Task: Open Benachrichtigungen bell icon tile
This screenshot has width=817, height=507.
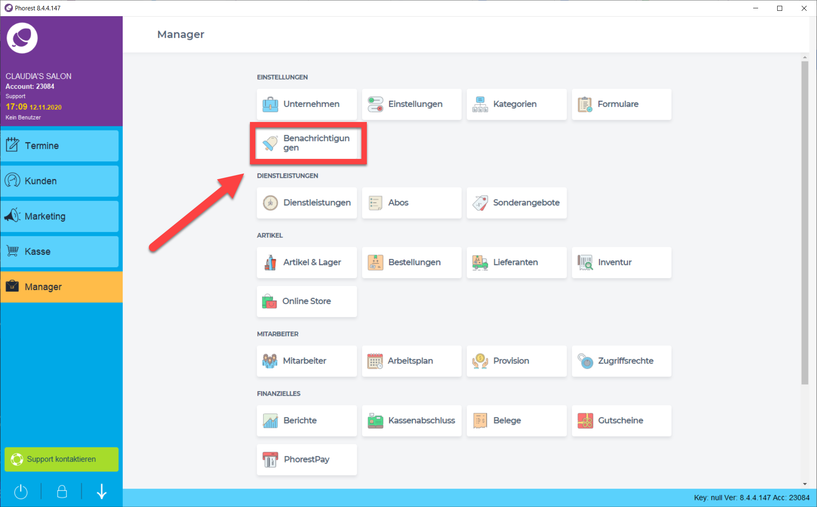Action: (270, 143)
